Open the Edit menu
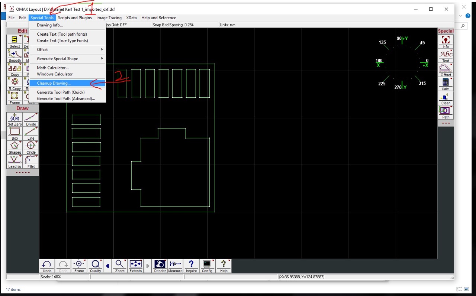 click(x=23, y=18)
